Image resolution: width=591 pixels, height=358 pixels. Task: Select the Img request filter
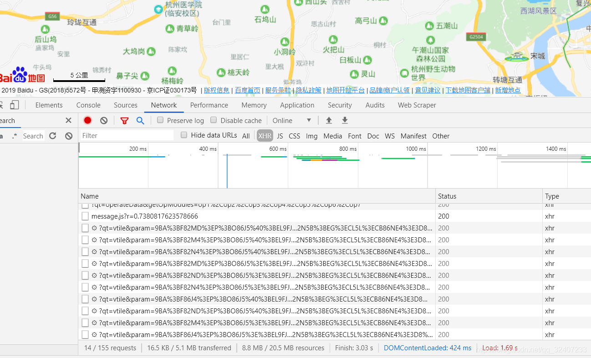(312, 136)
